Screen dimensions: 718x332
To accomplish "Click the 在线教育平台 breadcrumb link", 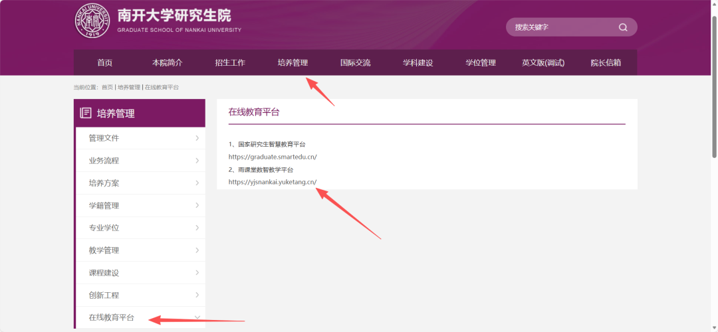I will [x=162, y=87].
